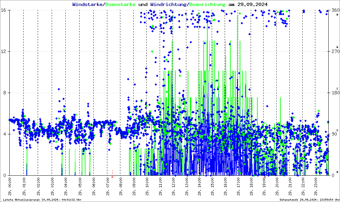The width and height of the screenshot is (340, 202).
Task: Click the left axis value '8'
Action: tap(4, 93)
